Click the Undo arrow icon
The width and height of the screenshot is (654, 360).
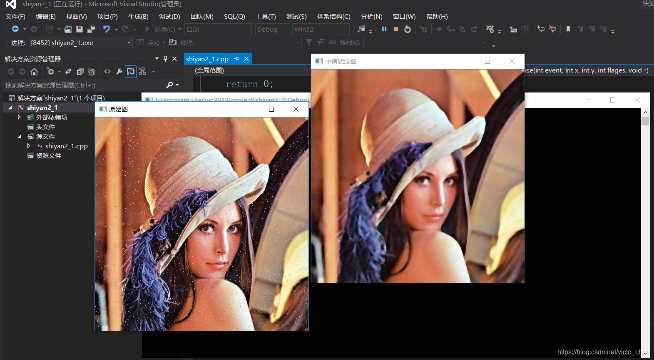107,29
